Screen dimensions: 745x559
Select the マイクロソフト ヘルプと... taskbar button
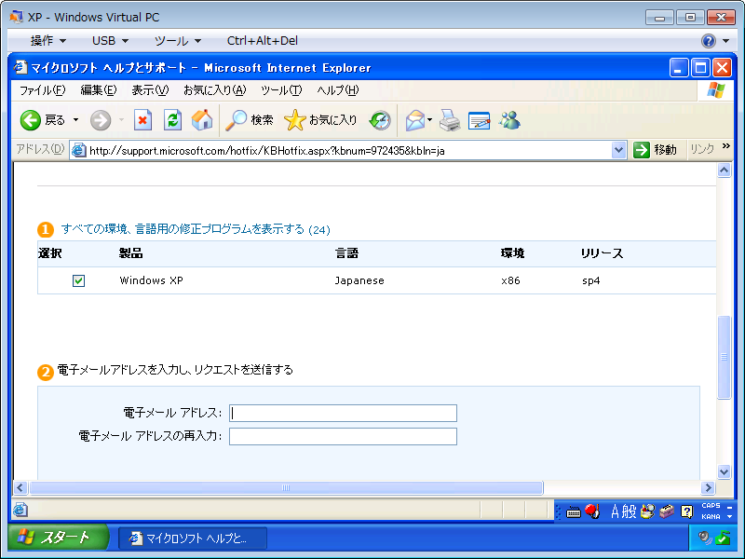point(193,539)
